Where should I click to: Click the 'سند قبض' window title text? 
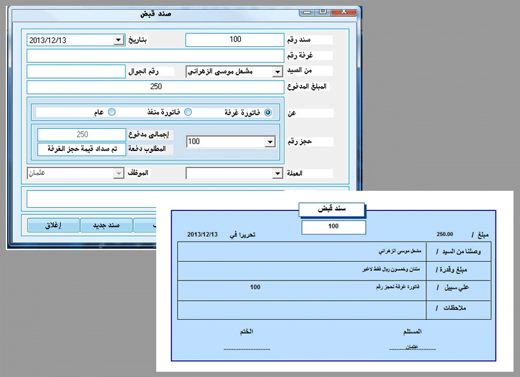coord(156,14)
